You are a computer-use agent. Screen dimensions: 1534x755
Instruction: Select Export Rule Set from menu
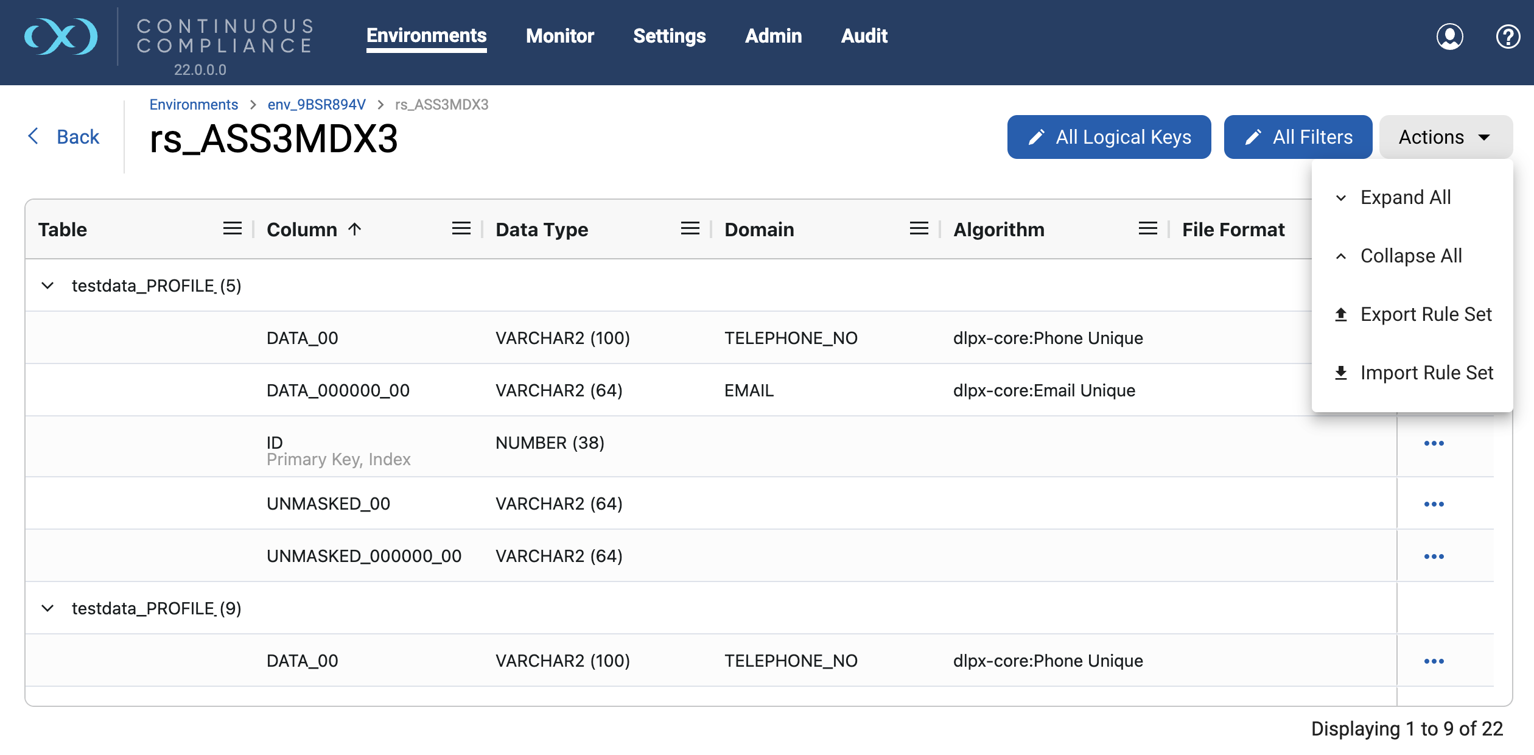click(1425, 314)
